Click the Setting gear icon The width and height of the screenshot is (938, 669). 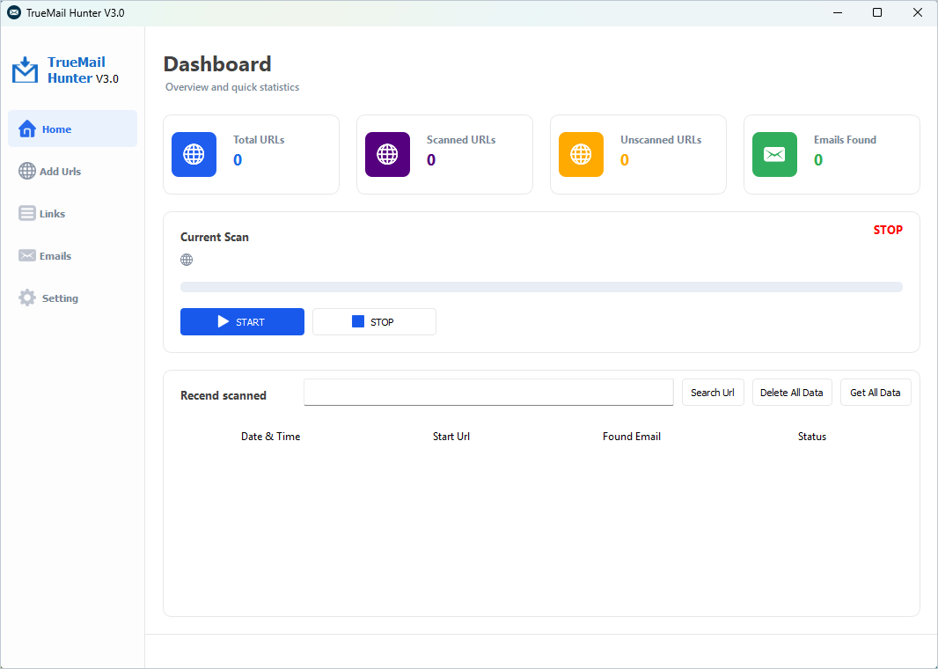click(x=27, y=298)
